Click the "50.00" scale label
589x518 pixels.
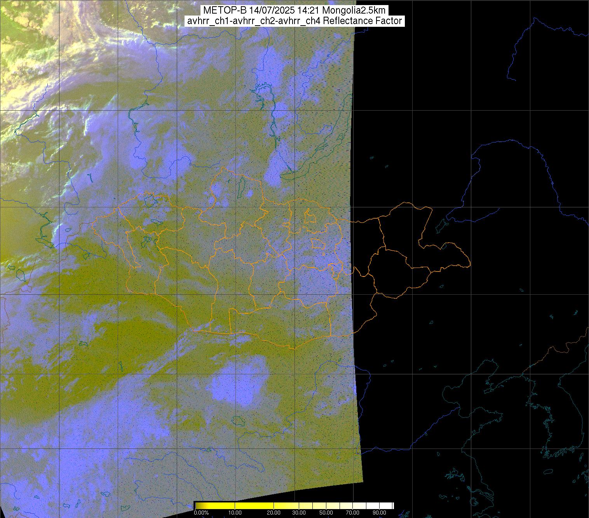[326, 513]
